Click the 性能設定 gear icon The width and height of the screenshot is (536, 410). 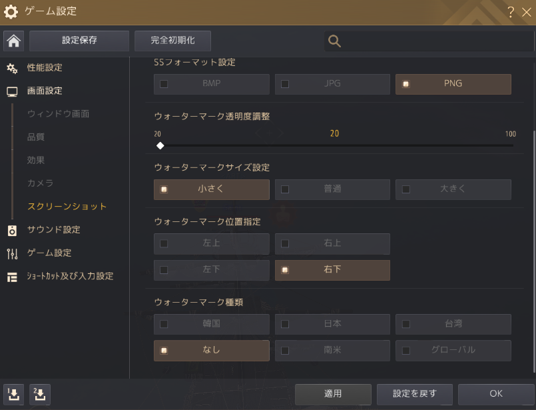[x=12, y=68]
